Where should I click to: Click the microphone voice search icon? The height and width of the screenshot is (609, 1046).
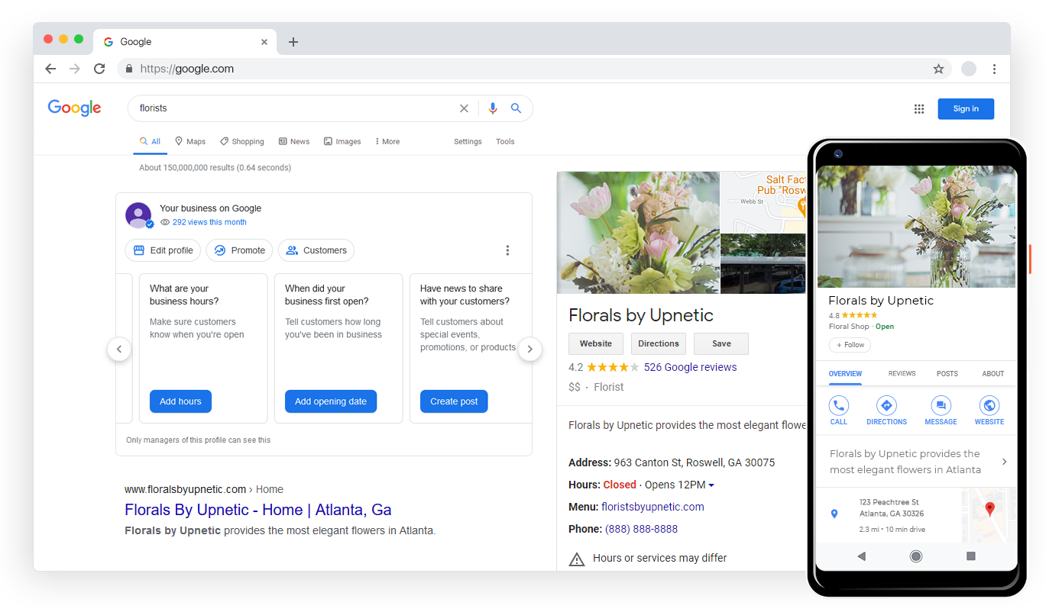pos(493,108)
